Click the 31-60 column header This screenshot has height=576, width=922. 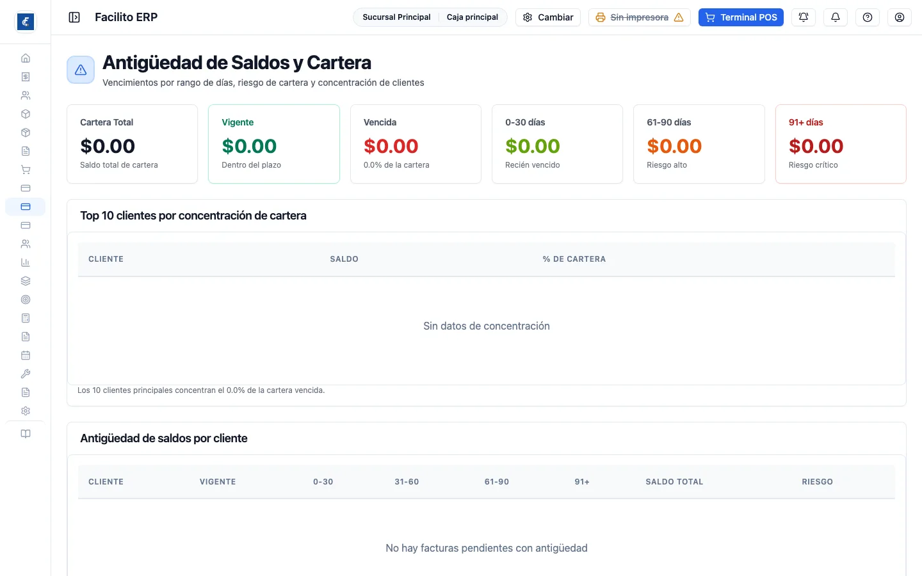point(407,482)
